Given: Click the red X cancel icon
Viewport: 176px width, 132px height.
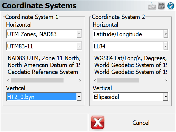Looking at the screenshot, I should pyautogui.click(x=98, y=123).
